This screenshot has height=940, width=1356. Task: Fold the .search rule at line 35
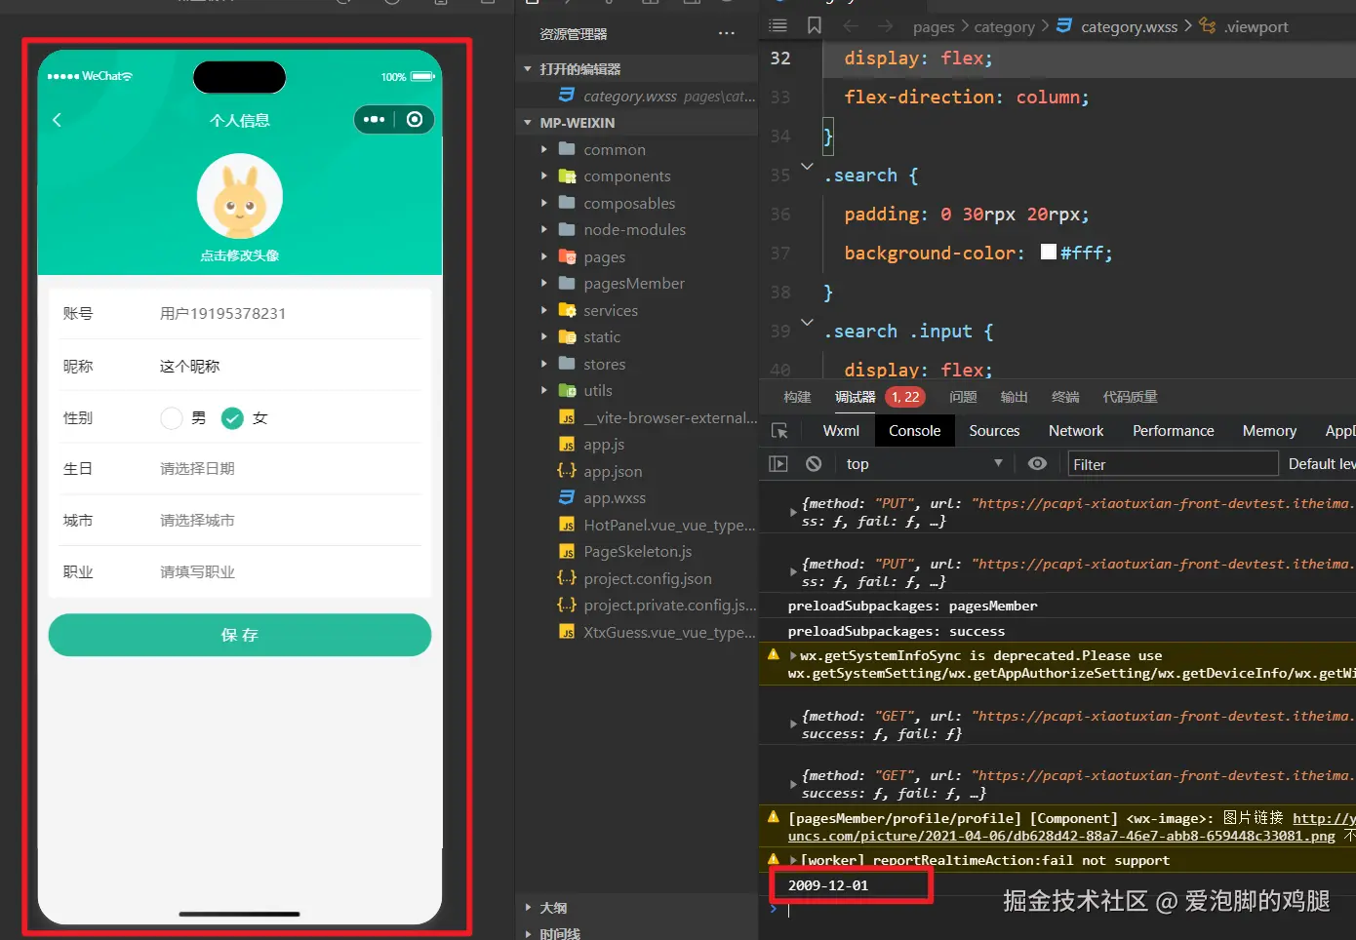[x=807, y=167]
